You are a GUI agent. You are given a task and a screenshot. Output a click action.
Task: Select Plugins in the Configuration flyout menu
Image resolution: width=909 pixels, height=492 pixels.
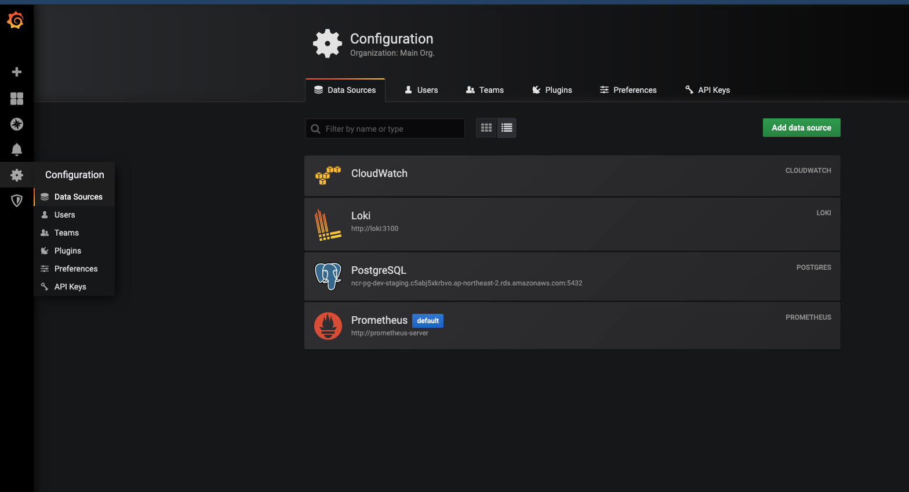pos(74,251)
